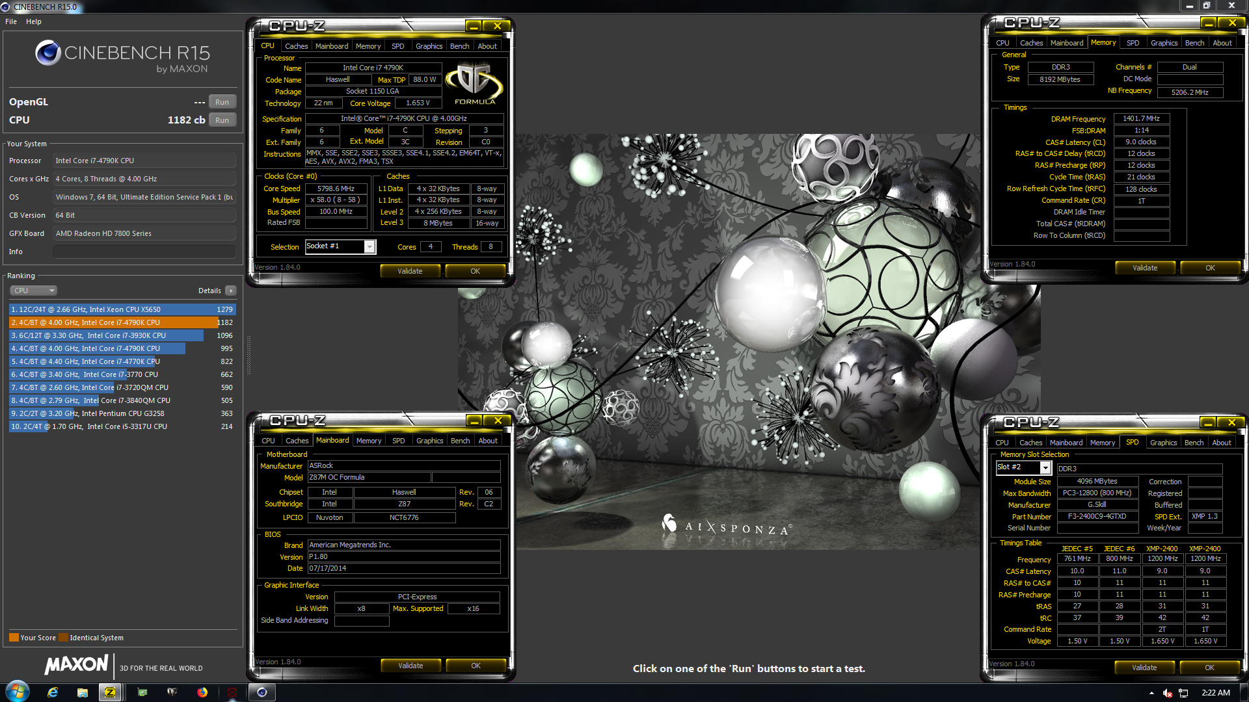This screenshot has width=1249, height=702.
Task: Open Socket #1 selection dropdown
Action: click(341, 246)
